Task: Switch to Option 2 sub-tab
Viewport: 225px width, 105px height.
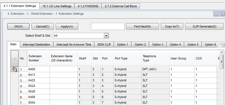Action: pos(140,44)
